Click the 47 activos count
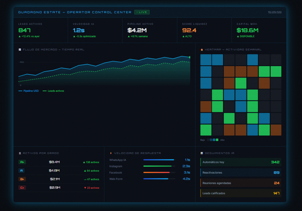 pos(92,179)
